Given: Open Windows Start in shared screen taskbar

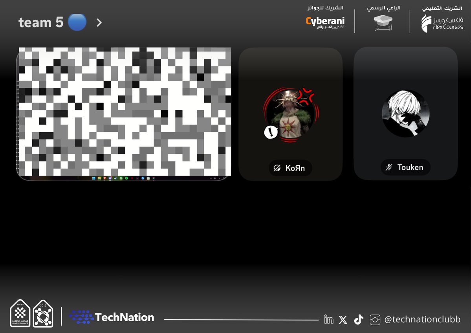Looking at the screenshot, I should 94,178.
